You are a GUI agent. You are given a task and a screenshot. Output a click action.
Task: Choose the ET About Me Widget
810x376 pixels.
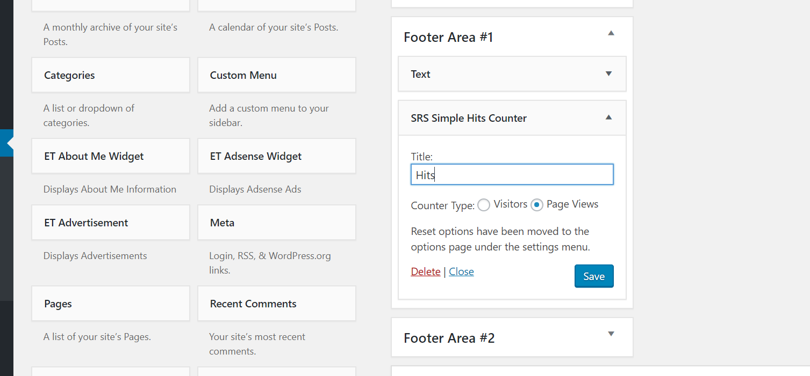tap(111, 156)
